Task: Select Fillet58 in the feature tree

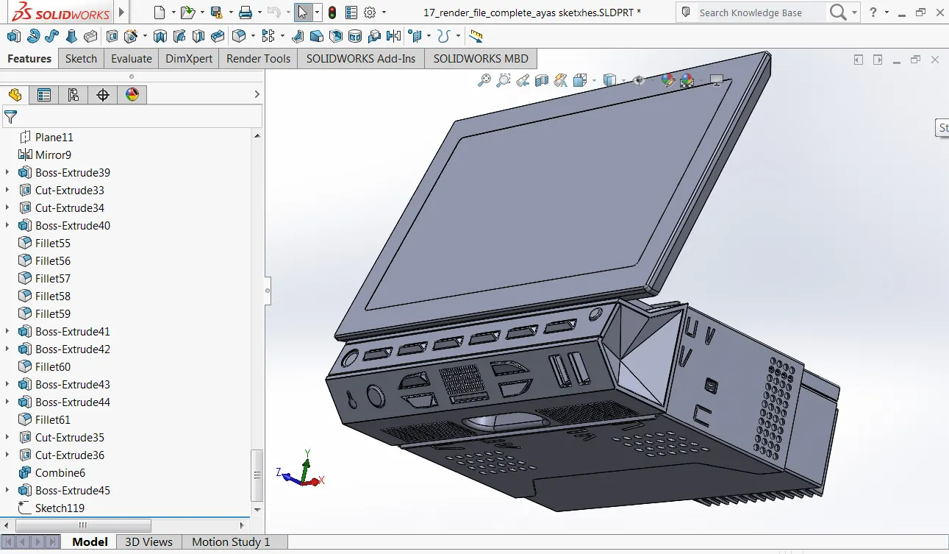Action: pyautogui.click(x=53, y=296)
